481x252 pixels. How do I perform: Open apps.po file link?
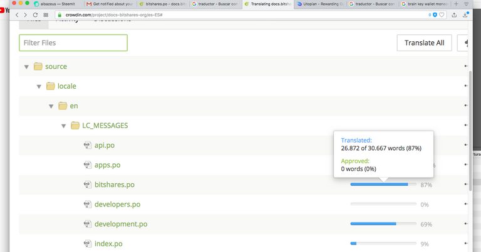pos(107,164)
